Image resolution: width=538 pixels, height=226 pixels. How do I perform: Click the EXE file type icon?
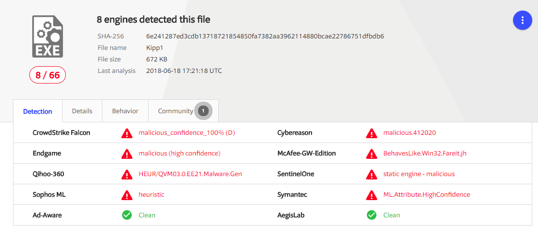tap(48, 36)
